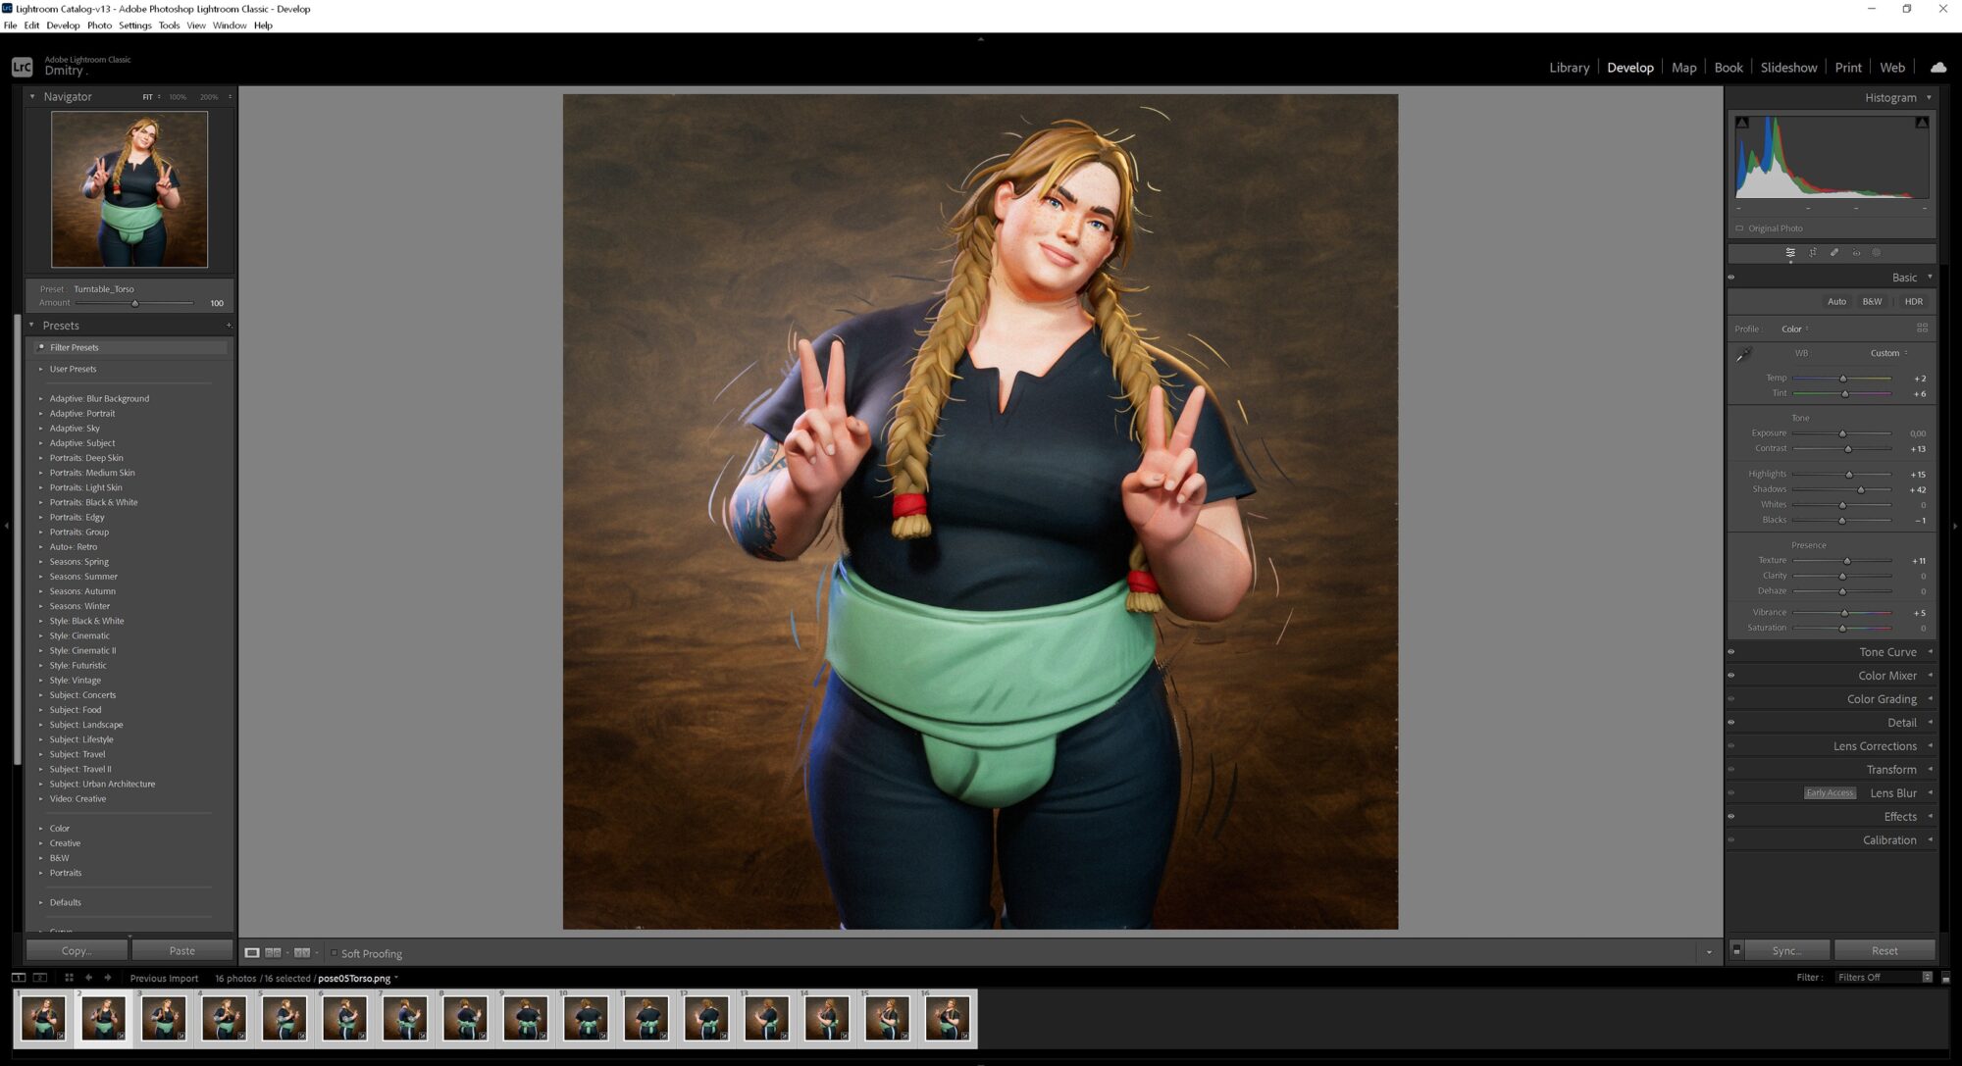
Task: Open the WB Custom dropdown
Action: pyautogui.click(x=1887, y=353)
